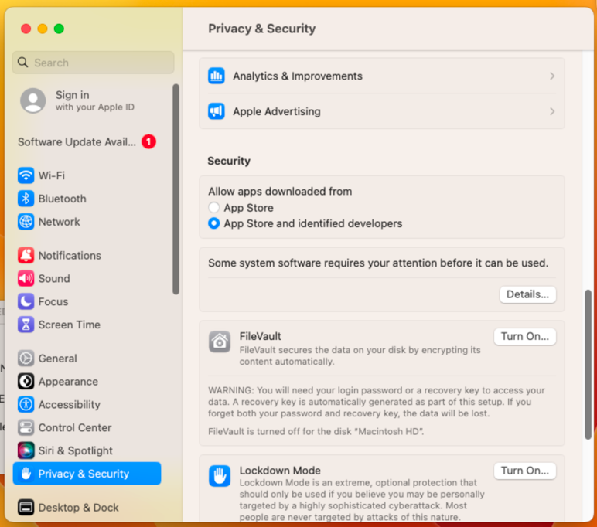Select App Store and identified developers option
The image size is (597, 527).
pyautogui.click(x=214, y=223)
